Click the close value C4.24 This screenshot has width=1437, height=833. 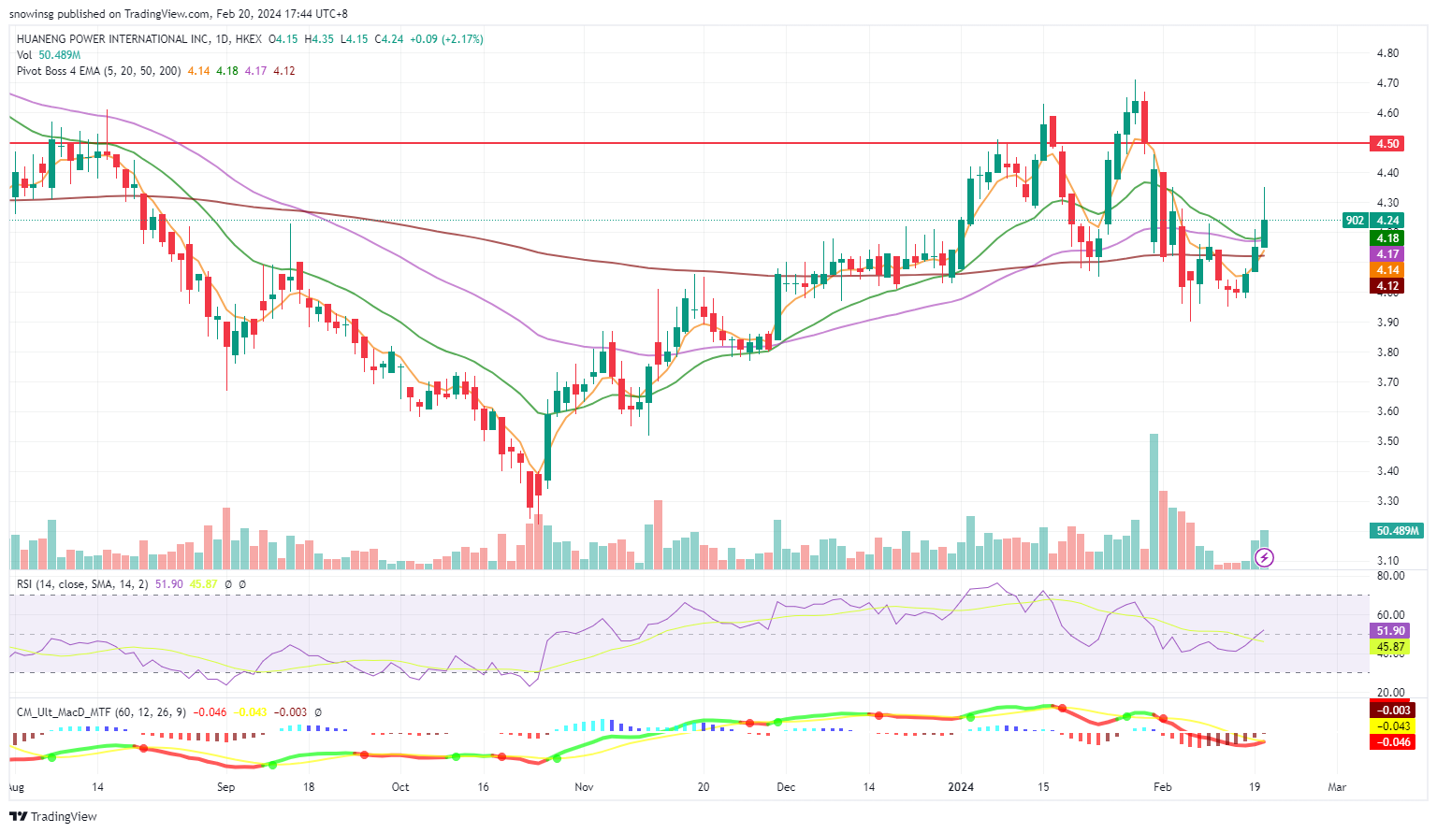point(389,39)
